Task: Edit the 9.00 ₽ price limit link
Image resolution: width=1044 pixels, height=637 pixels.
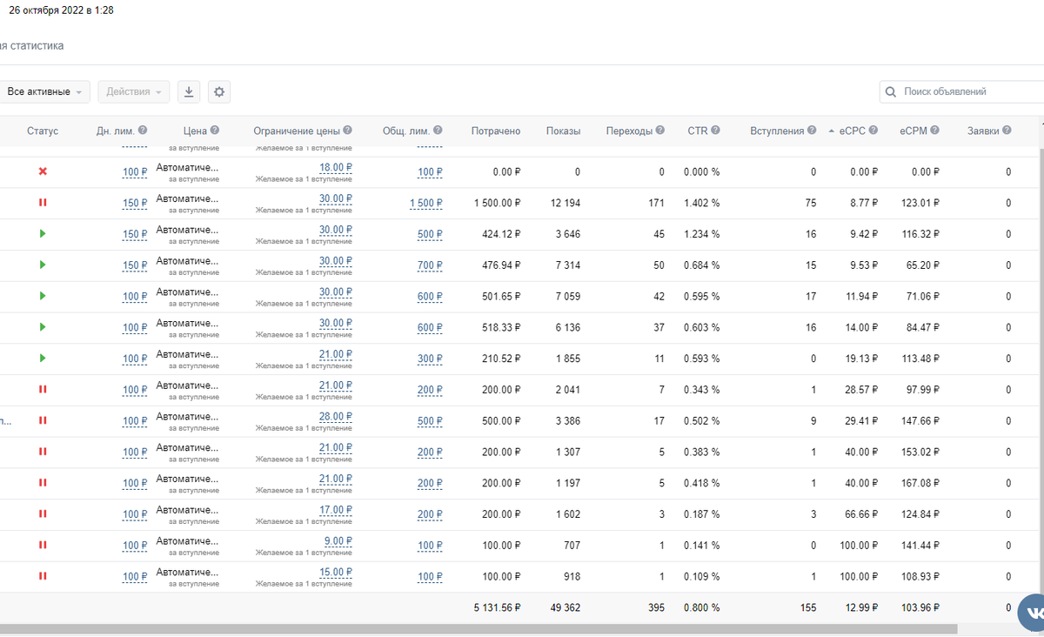Action: click(x=338, y=541)
